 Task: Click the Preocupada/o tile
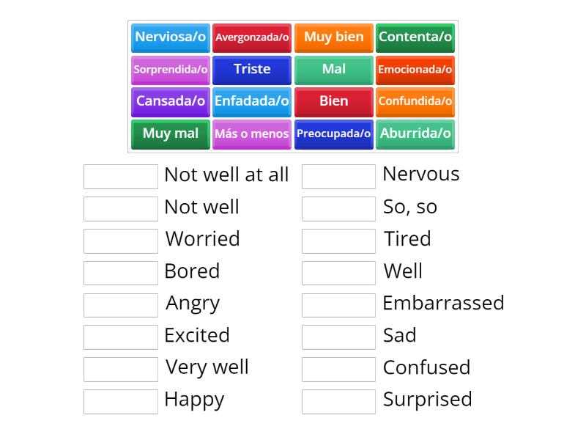[334, 134]
